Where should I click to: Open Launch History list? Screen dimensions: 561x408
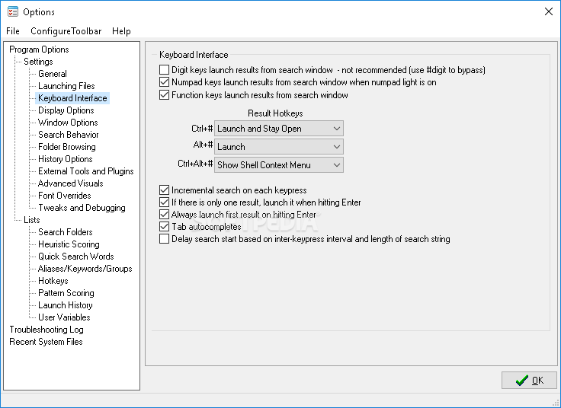[x=66, y=304]
